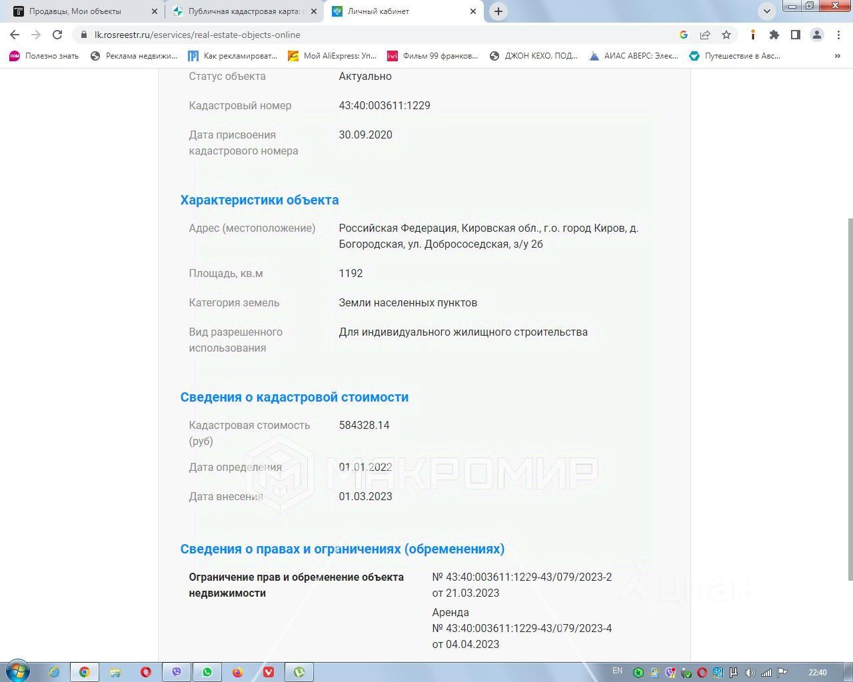Open the Extensions puzzle menu
This screenshot has width=853, height=682.
[774, 35]
